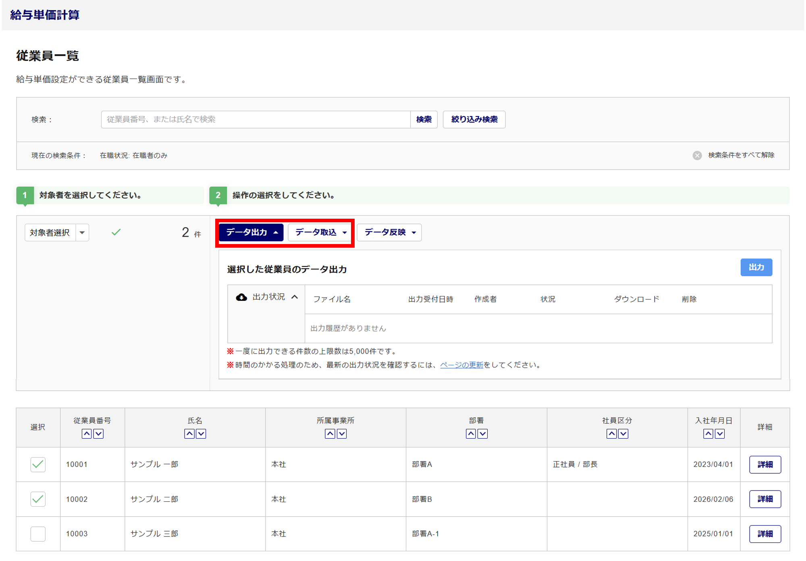
Task: Expand the データ反映 dropdown
Action: click(x=389, y=232)
